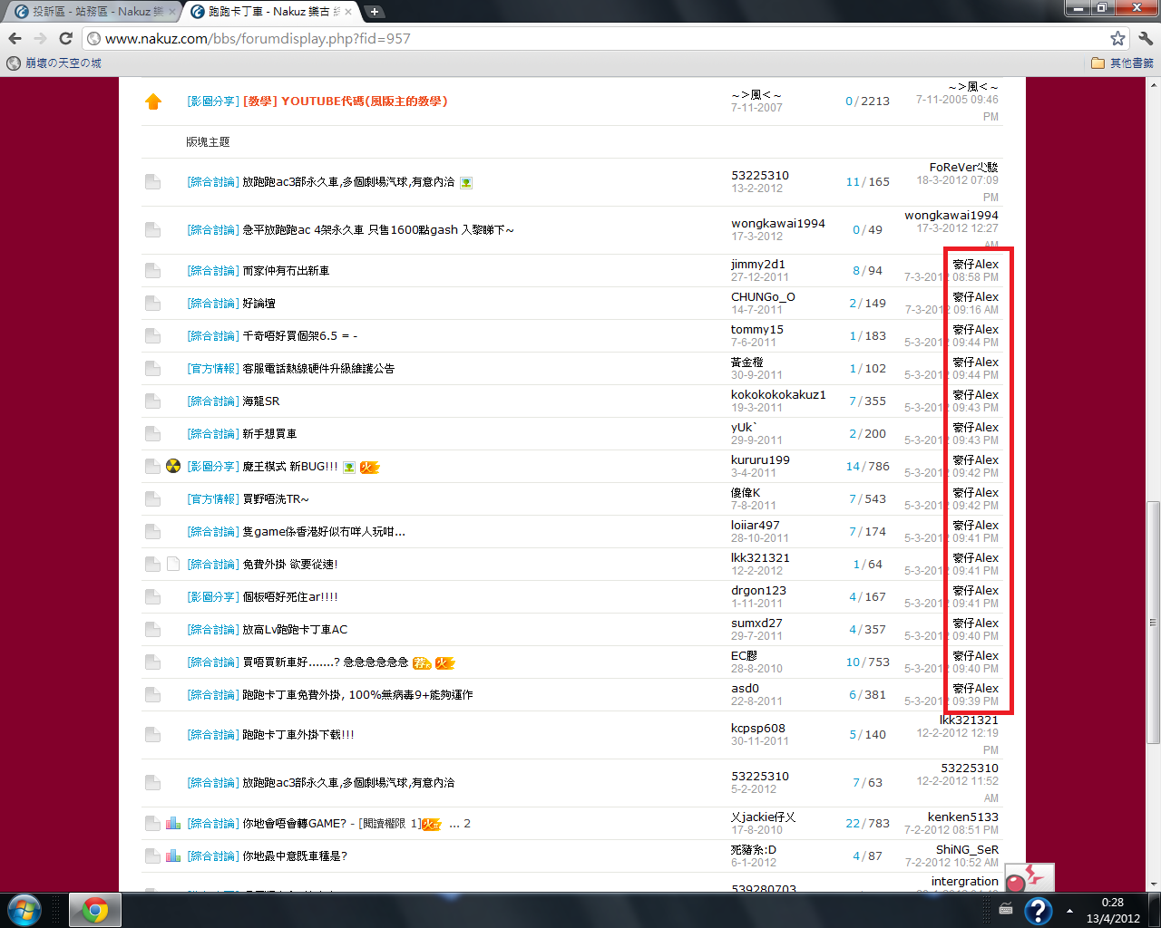
Task: Open 跑跑卡丁車免費外掛 100%無病毒 thread
Action: pos(357,694)
